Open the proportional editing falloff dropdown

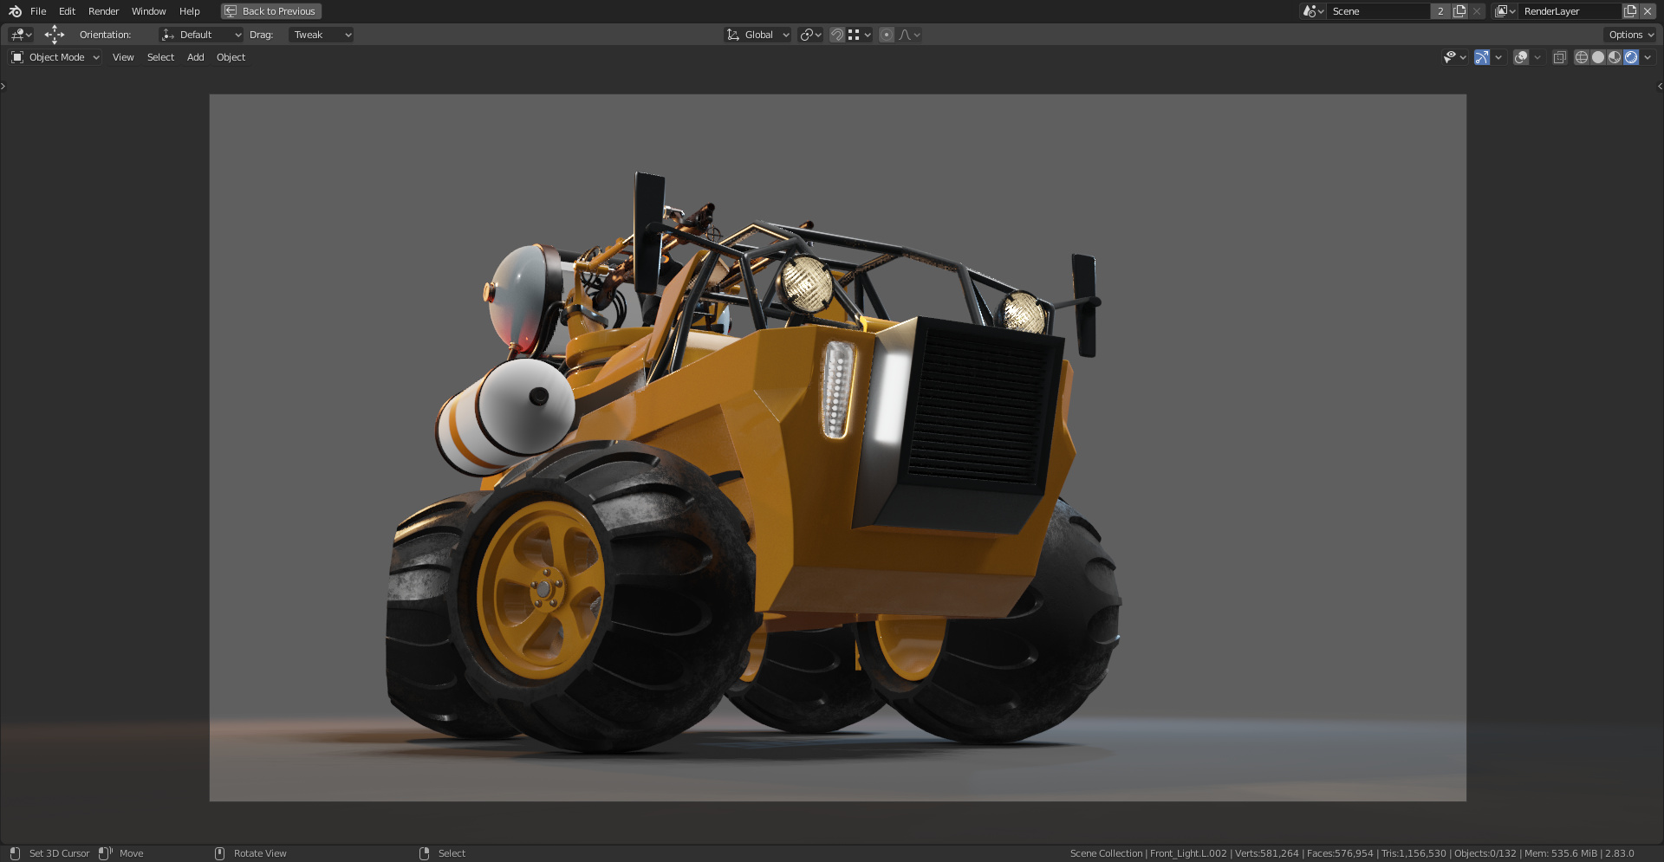tap(909, 35)
